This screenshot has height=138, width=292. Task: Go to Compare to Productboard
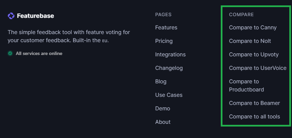coord(246,85)
